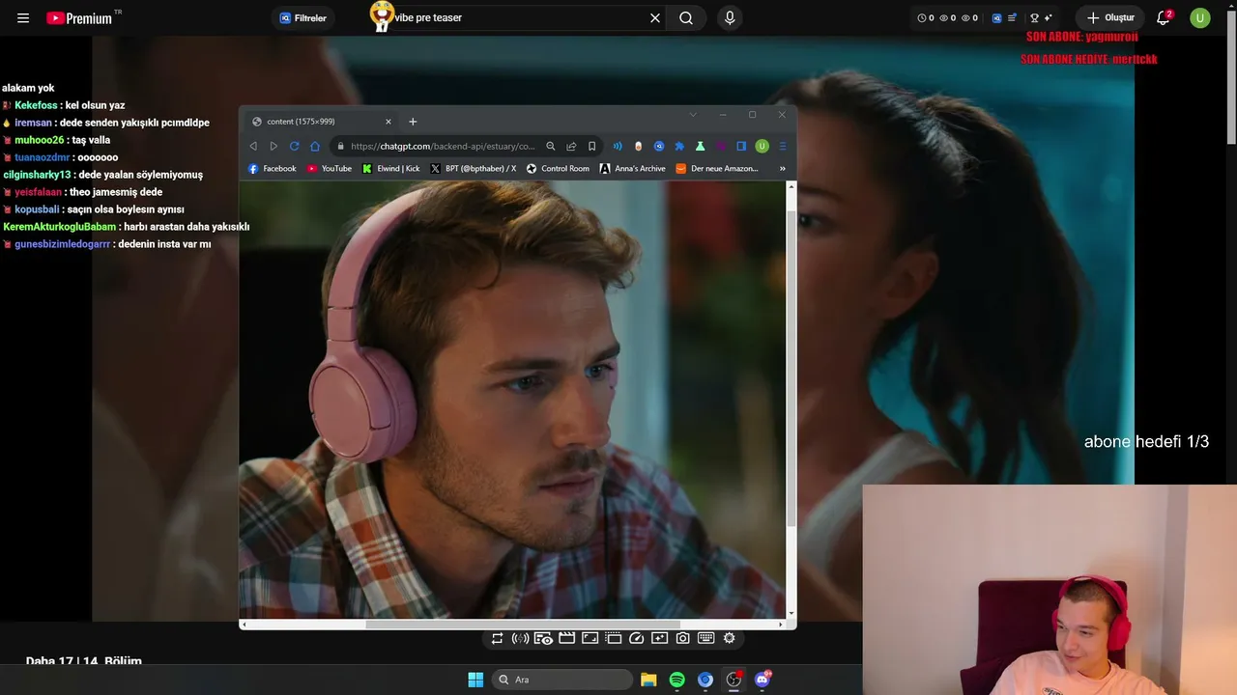Click the zoom magnifier in address bar

pos(551,146)
